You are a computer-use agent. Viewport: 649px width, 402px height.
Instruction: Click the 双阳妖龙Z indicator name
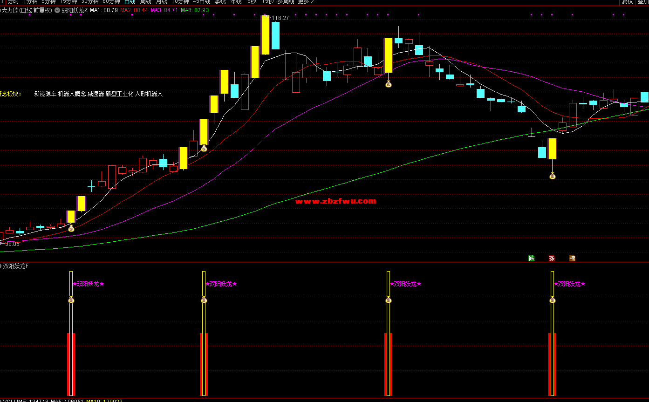[75, 10]
